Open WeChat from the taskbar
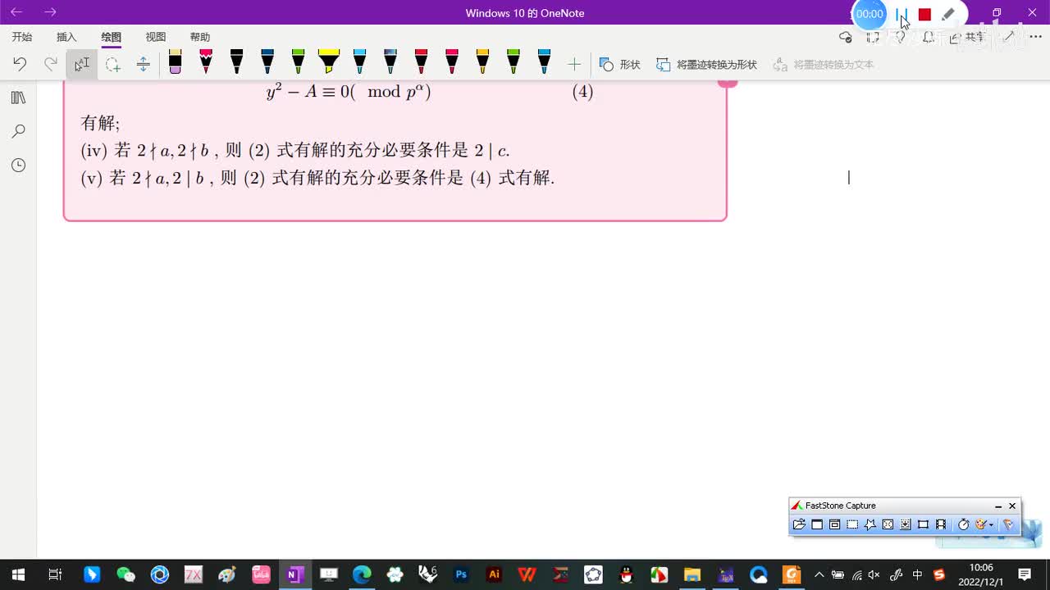This screenshot has width=1050, height=590. (126, 574)
